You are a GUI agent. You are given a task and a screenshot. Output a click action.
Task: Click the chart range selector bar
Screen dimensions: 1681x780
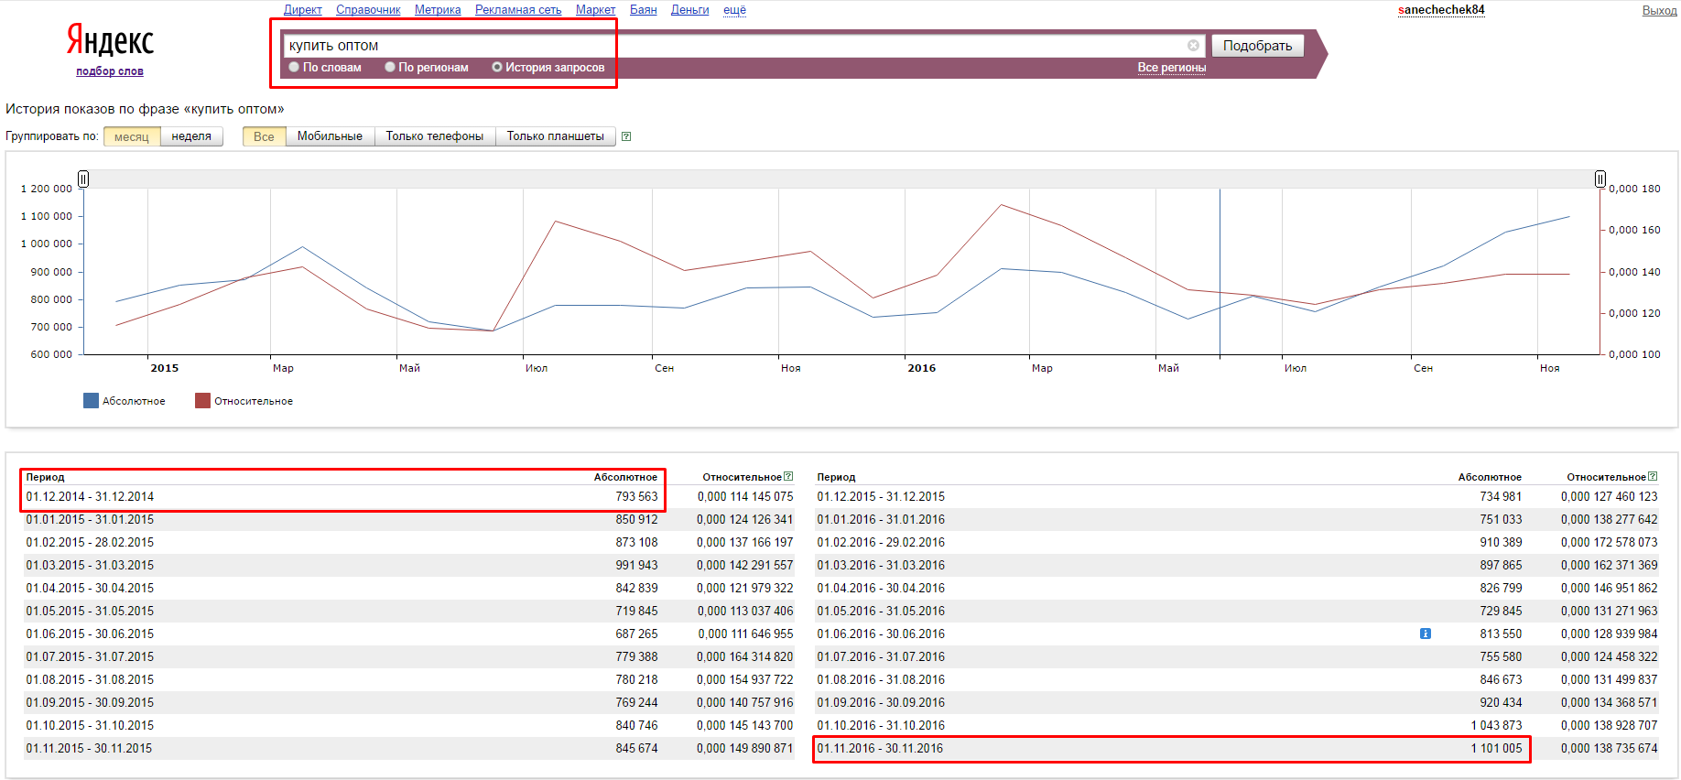coord(841,179)
